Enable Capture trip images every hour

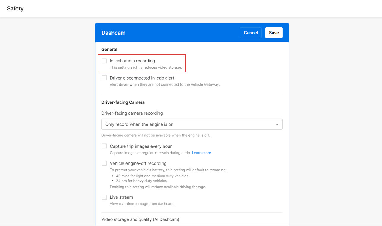(104, 146)
